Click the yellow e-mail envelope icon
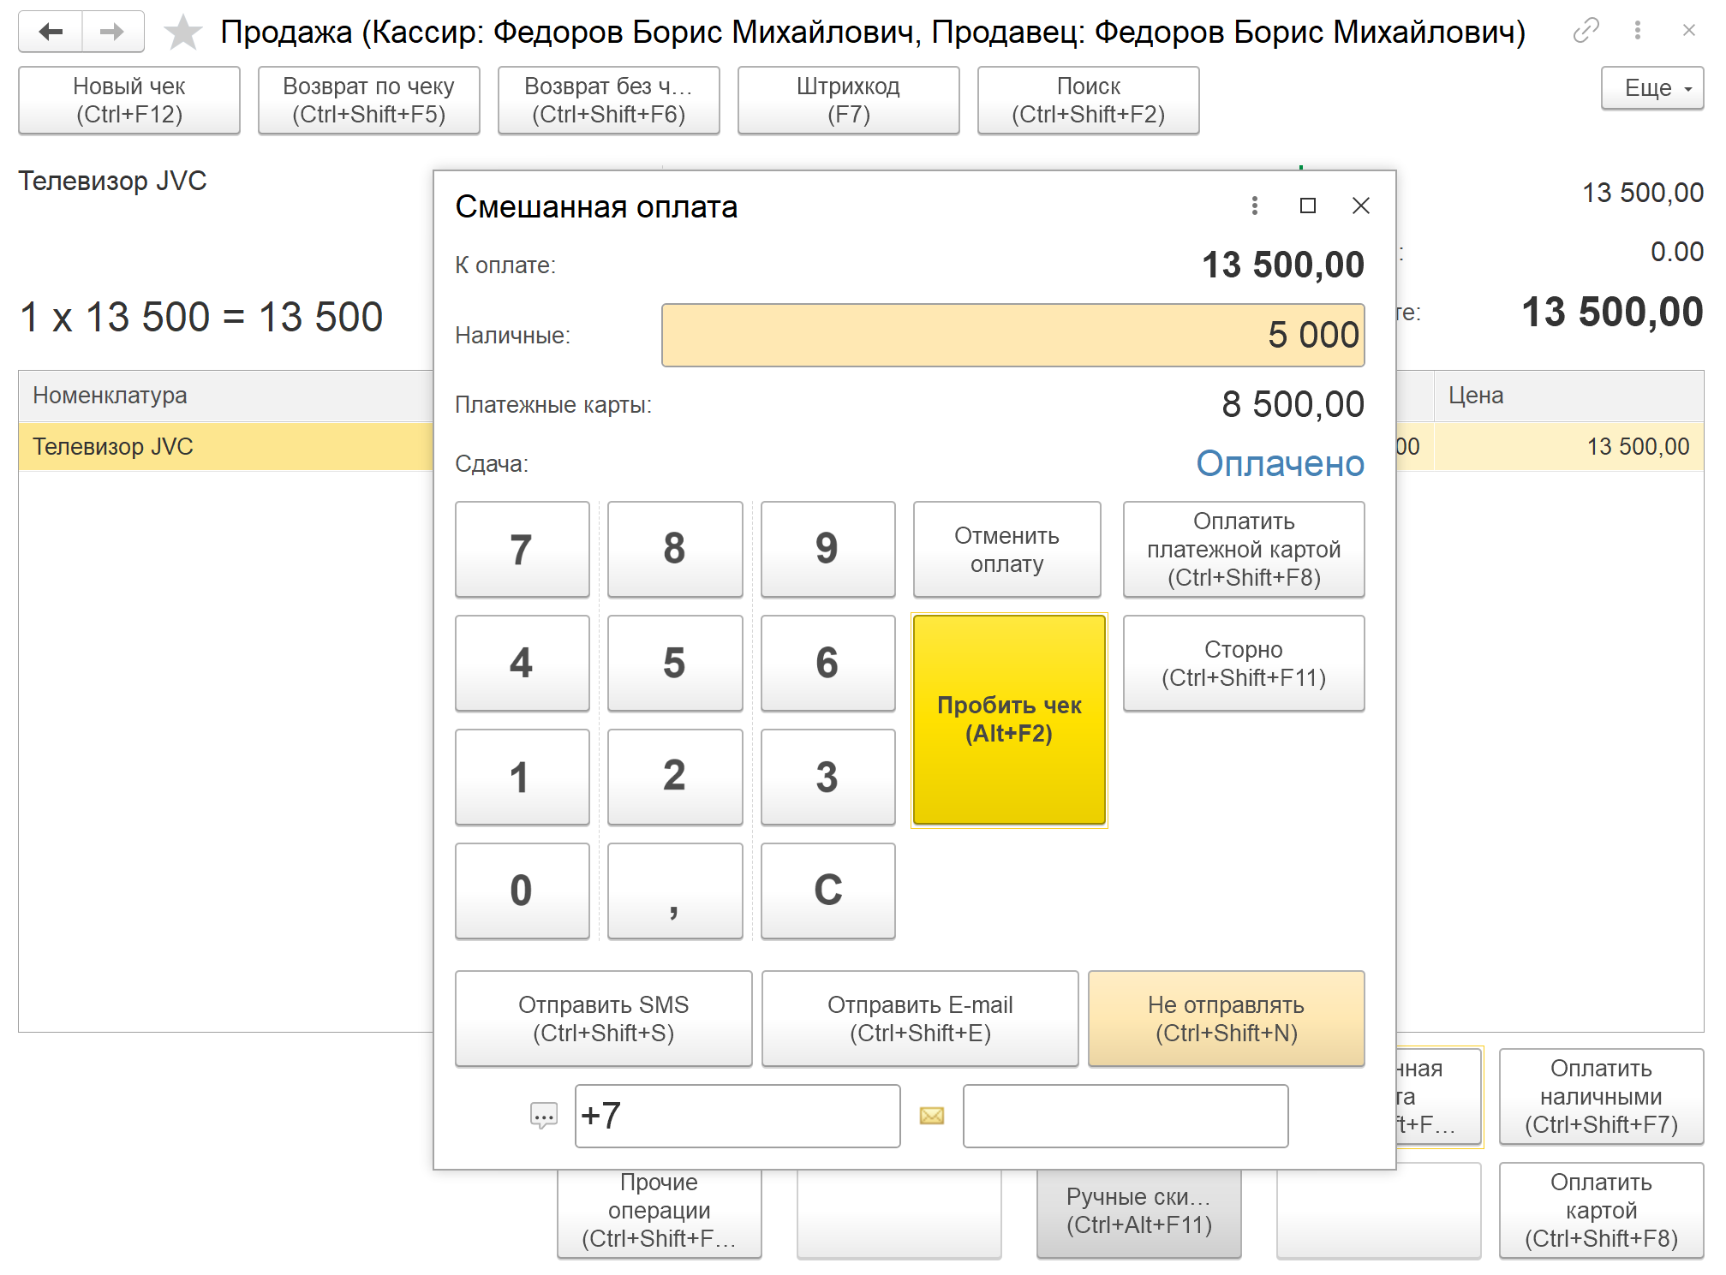 [931, 1116]
